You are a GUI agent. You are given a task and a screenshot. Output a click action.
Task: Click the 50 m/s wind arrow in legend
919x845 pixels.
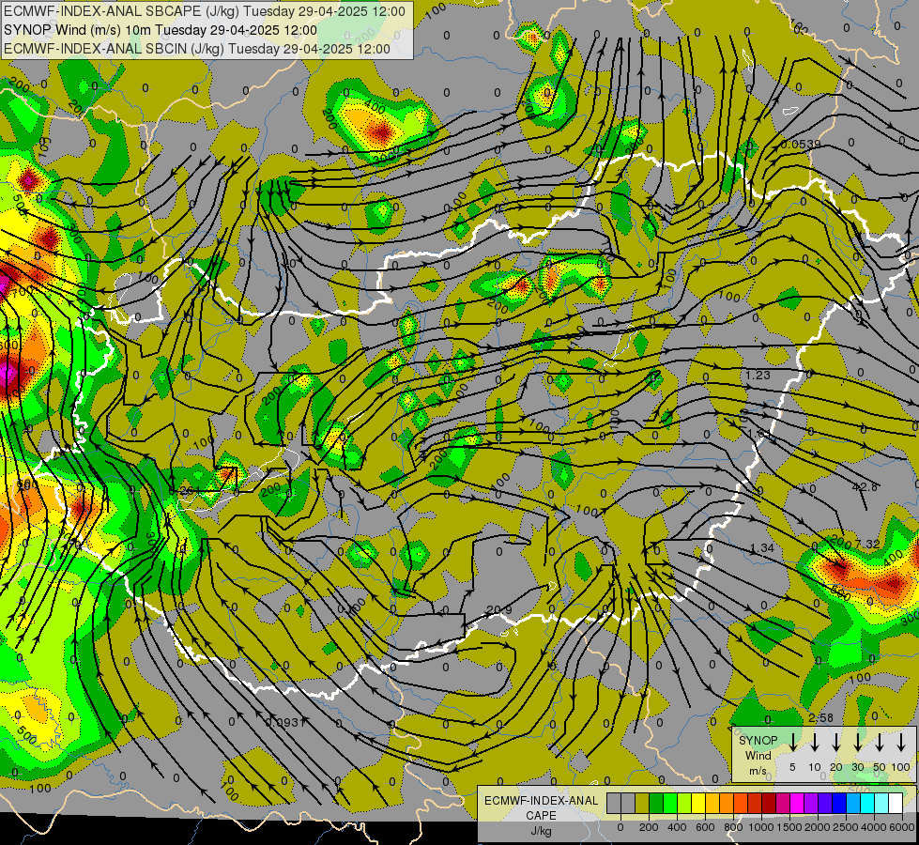pyautogui.click(x=880, y=743)
